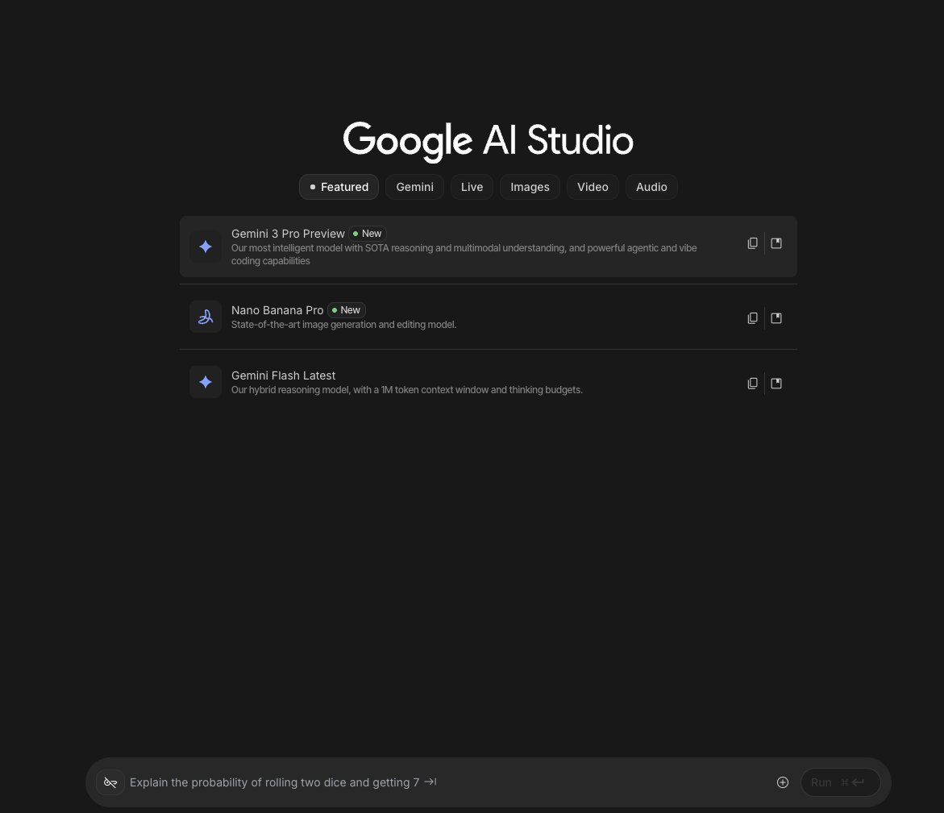Image resolution: width=944 pixels, height=813 pixels.
Task: Click the Nano Banana Pro banana icon
Action: (x=206, y=317)
